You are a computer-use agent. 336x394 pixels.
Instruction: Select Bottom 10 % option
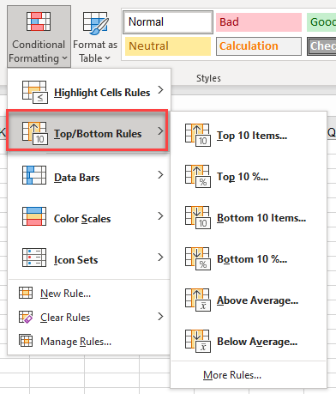pyautogui.click(x=249, y=258)
